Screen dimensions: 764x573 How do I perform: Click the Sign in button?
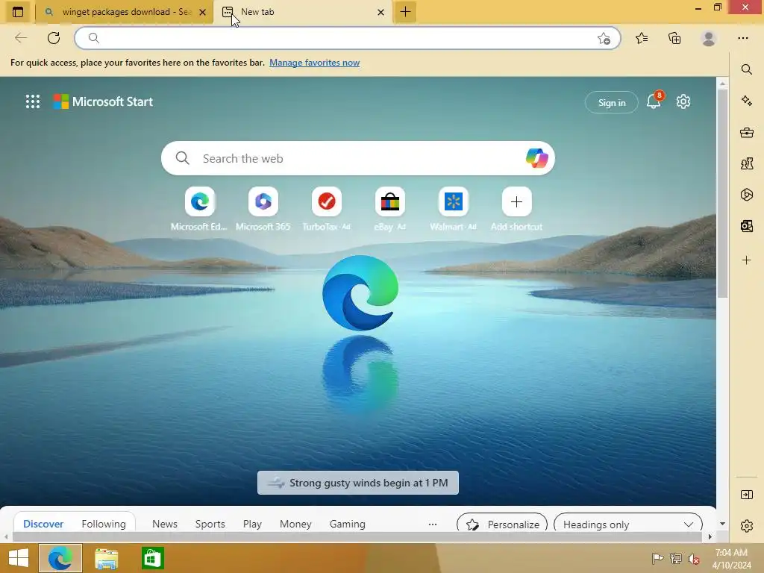[x=612, y=102]
